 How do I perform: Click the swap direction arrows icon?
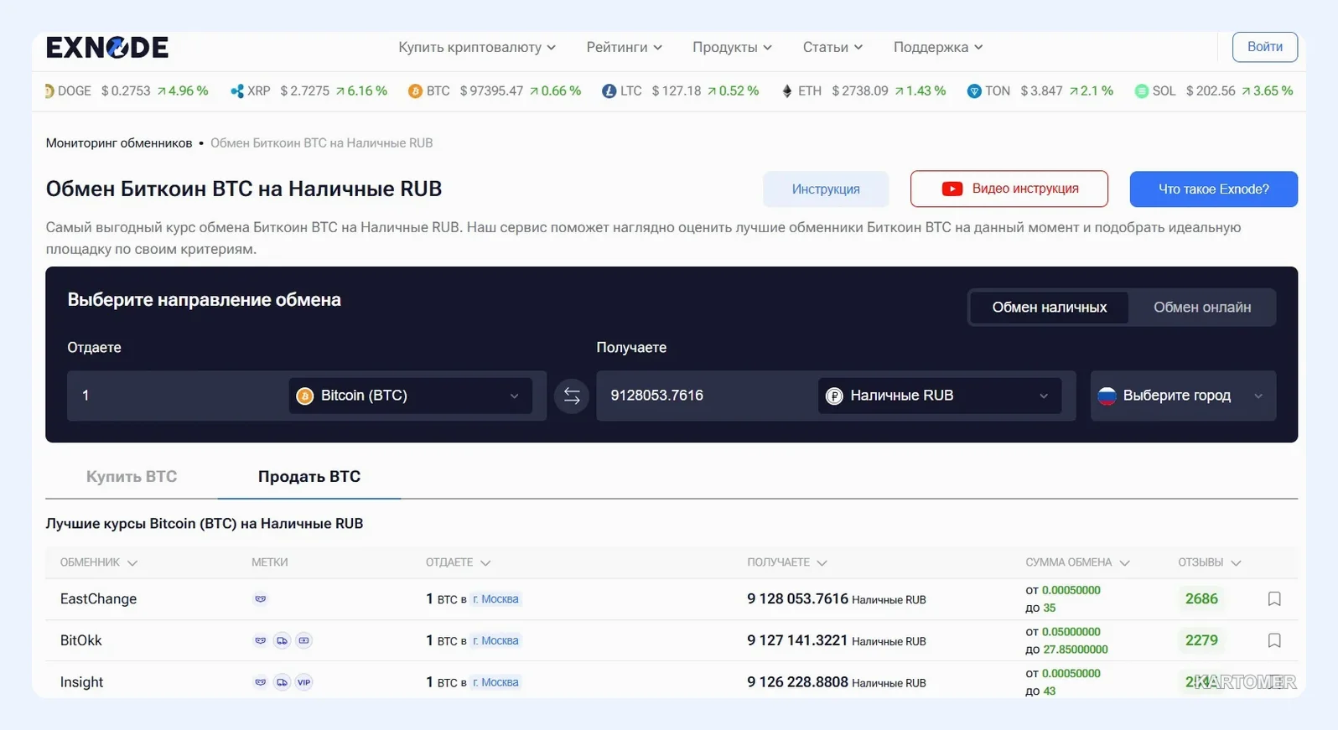pyautogui.click(x=572, y=396)
